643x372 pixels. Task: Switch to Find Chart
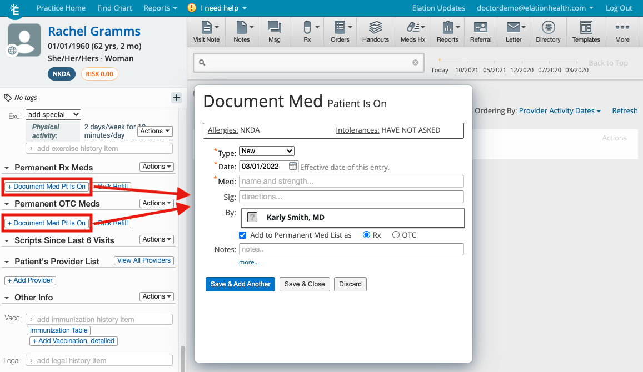pyautogui.click(x=114, y=8)
